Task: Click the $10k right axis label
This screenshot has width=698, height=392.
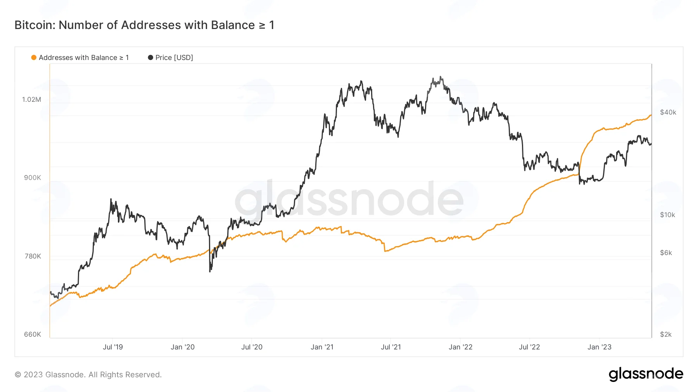Action: click(668, 215)
